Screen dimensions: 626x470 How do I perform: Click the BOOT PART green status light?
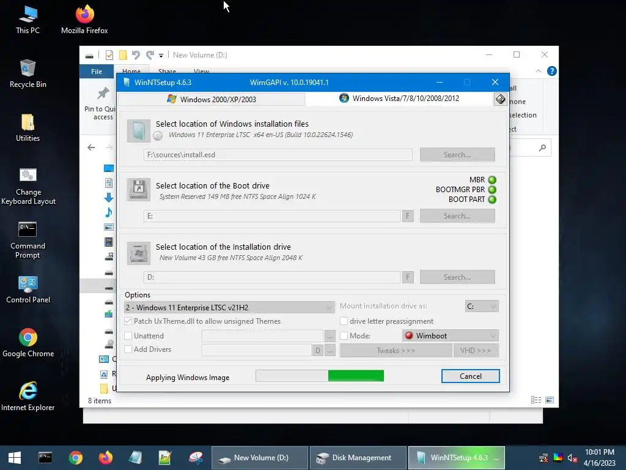[x=492, y=200]
